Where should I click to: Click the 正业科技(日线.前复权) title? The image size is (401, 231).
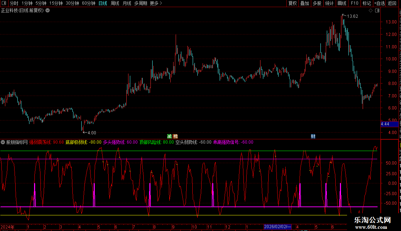pyautogui.click(x=22, y=11)
